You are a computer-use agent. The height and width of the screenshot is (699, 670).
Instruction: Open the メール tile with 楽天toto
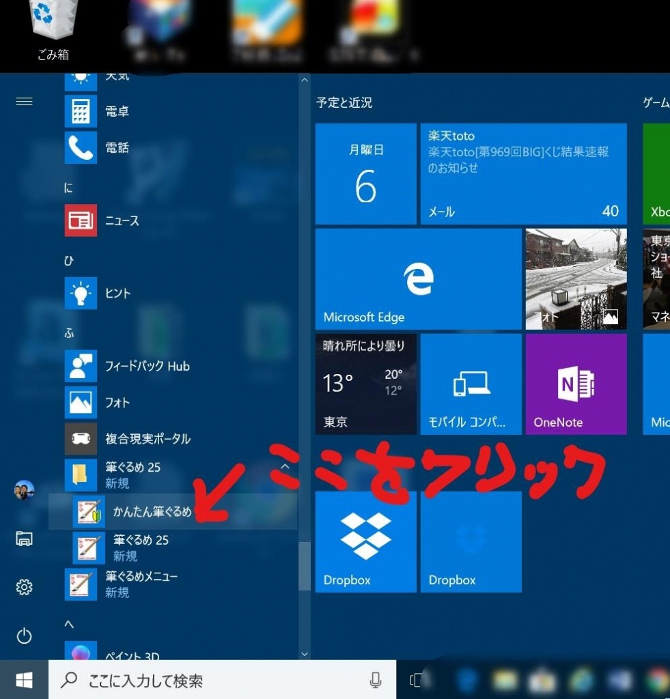(x=524, y=174)
